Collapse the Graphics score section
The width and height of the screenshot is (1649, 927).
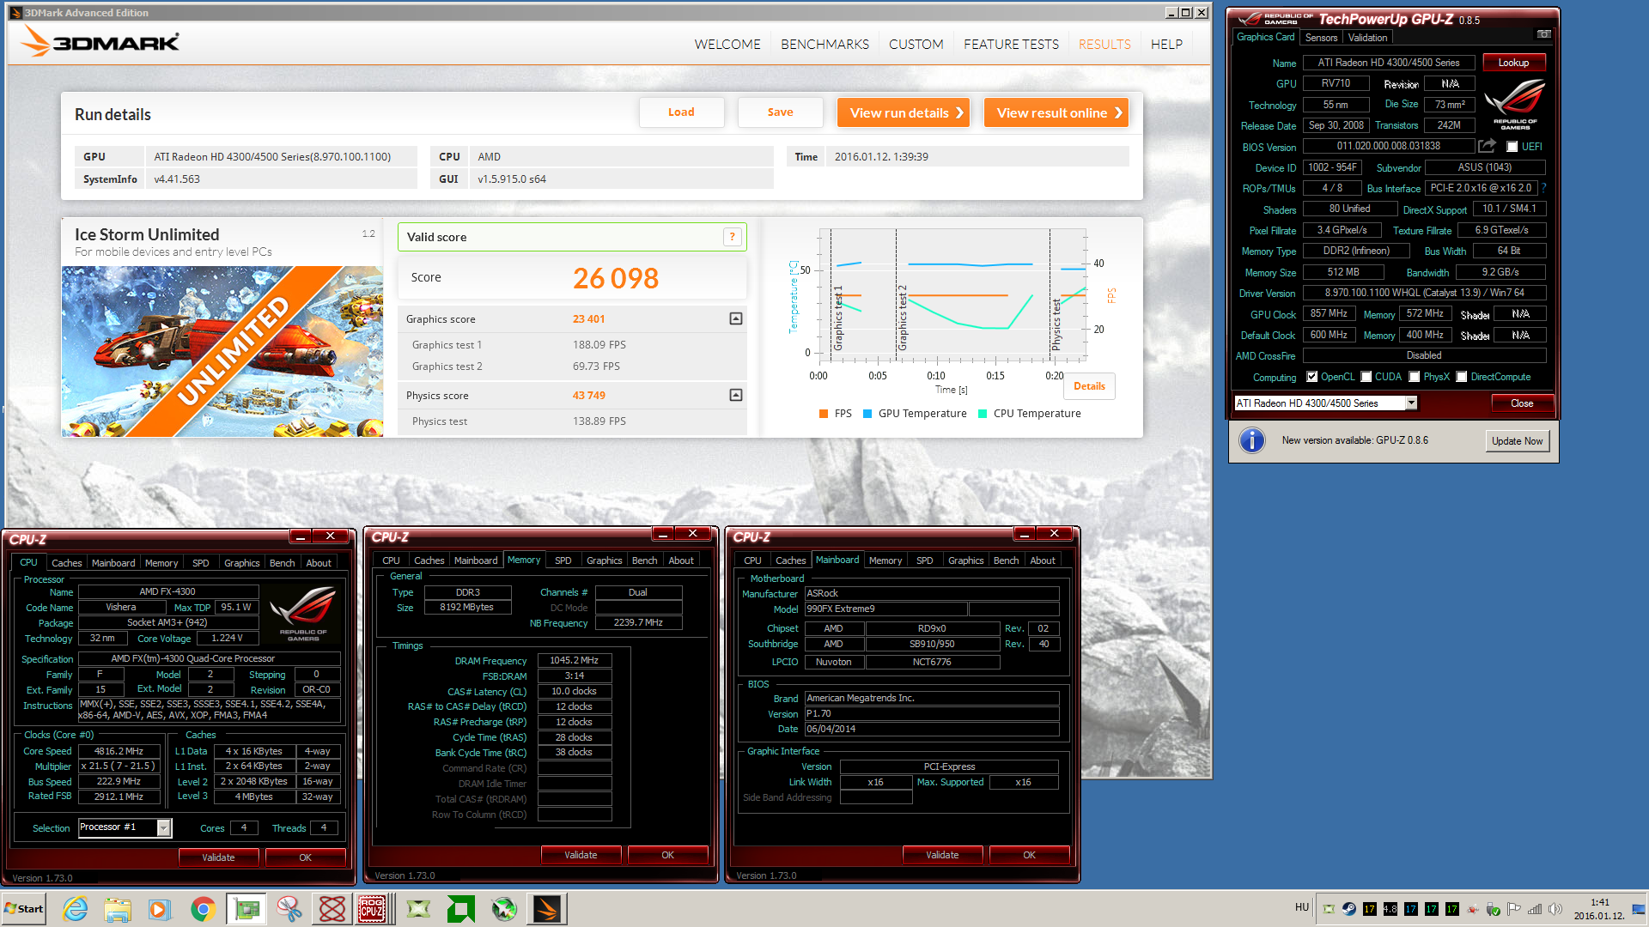(736, 318)
